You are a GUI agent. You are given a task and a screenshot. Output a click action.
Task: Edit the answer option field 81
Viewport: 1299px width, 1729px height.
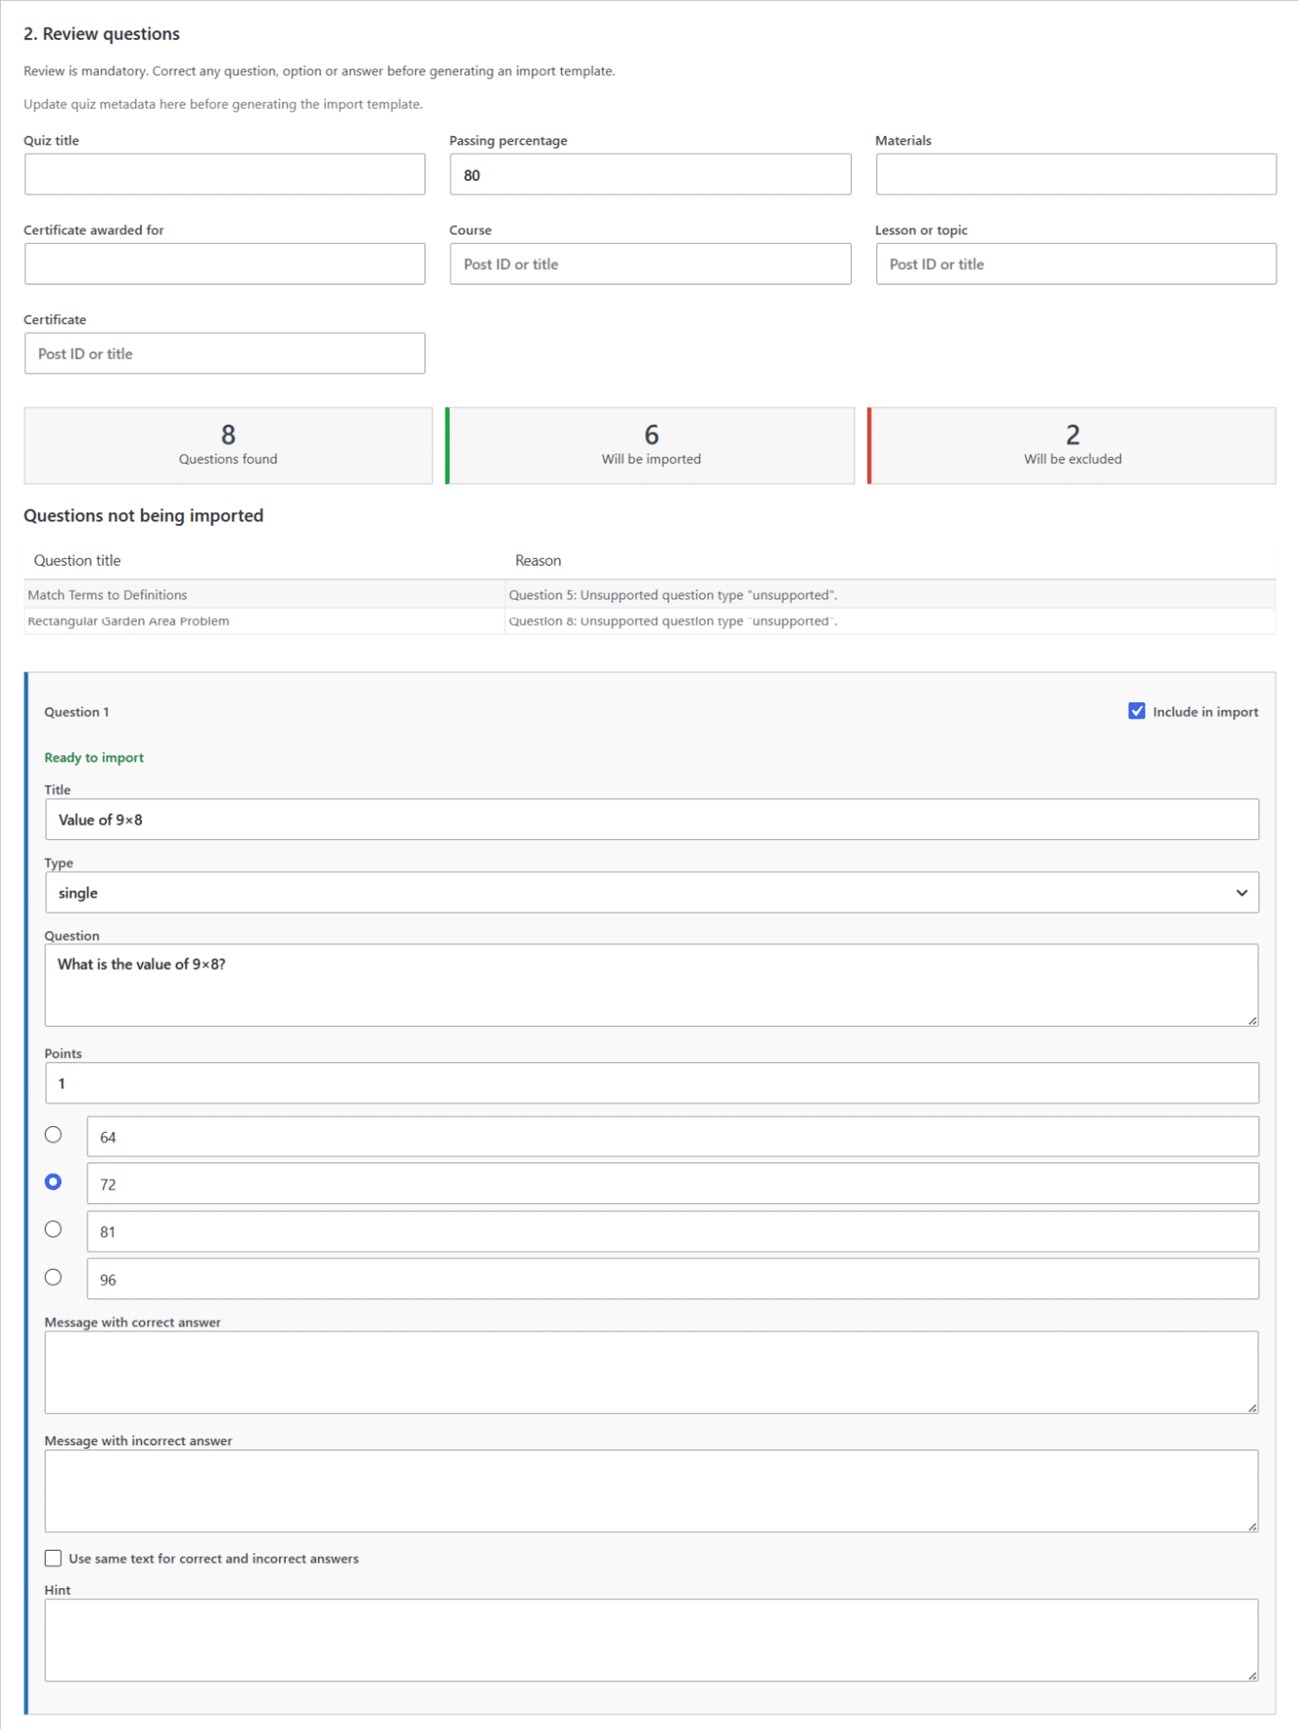[x=673, y=1232]
